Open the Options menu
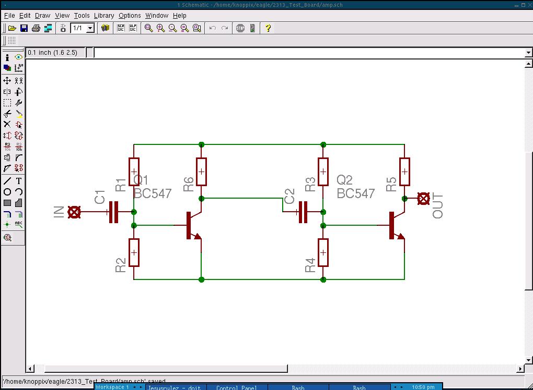Screen dimensions: 533x390 click(130, 16)
